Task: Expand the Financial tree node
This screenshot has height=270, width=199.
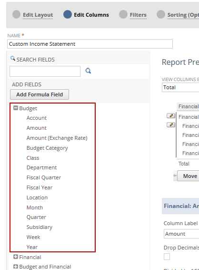Action: (16, 257)
